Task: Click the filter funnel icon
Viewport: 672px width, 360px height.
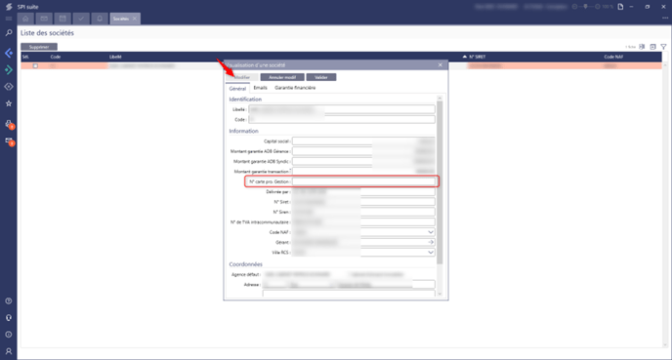Action: click(663, 47)
